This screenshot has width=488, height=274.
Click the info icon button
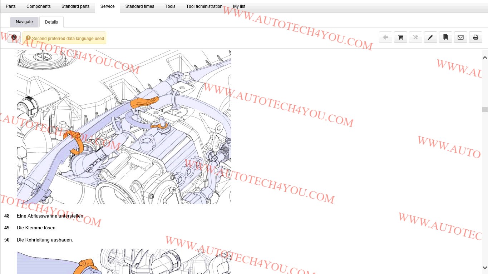pos(14,37)
